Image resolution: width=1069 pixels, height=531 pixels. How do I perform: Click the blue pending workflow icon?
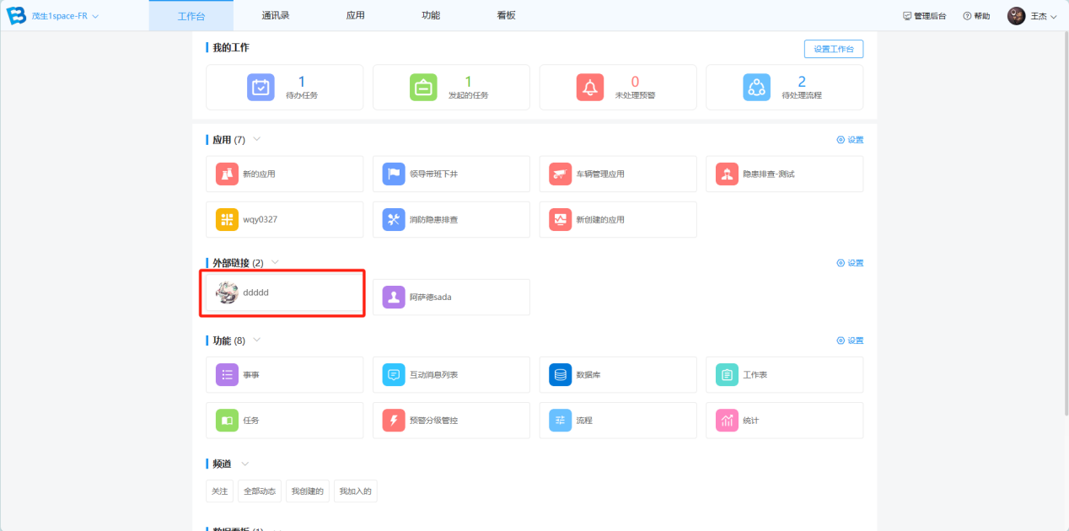tap(756, 88)
